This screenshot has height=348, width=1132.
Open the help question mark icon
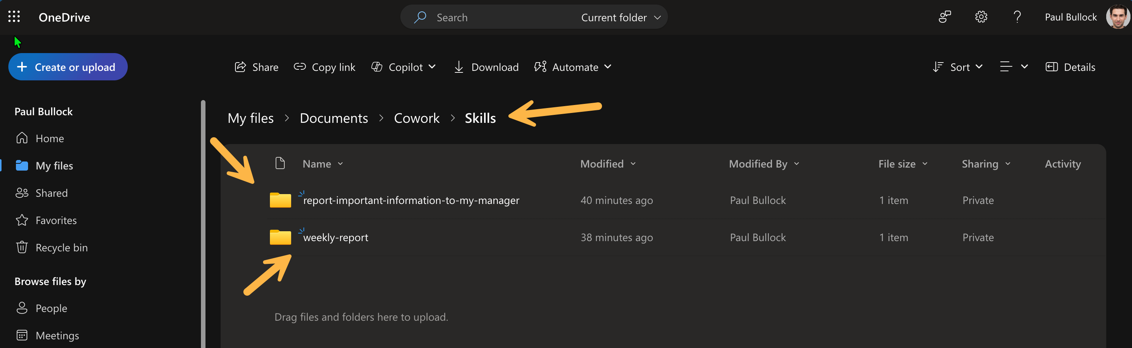[1017, 17]
